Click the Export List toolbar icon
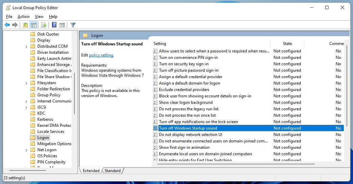 click(x=44, y=25)
